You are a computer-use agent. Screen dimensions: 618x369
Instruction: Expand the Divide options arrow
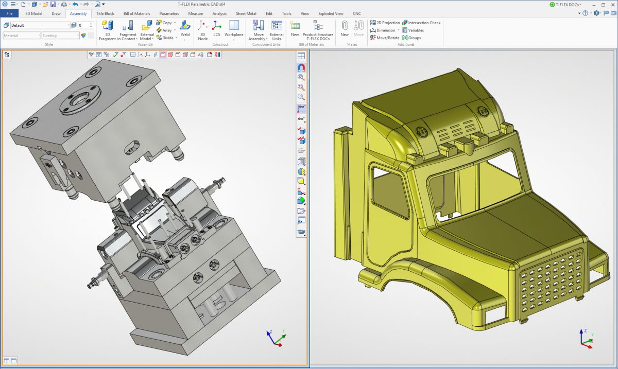[x=177, y=38]
